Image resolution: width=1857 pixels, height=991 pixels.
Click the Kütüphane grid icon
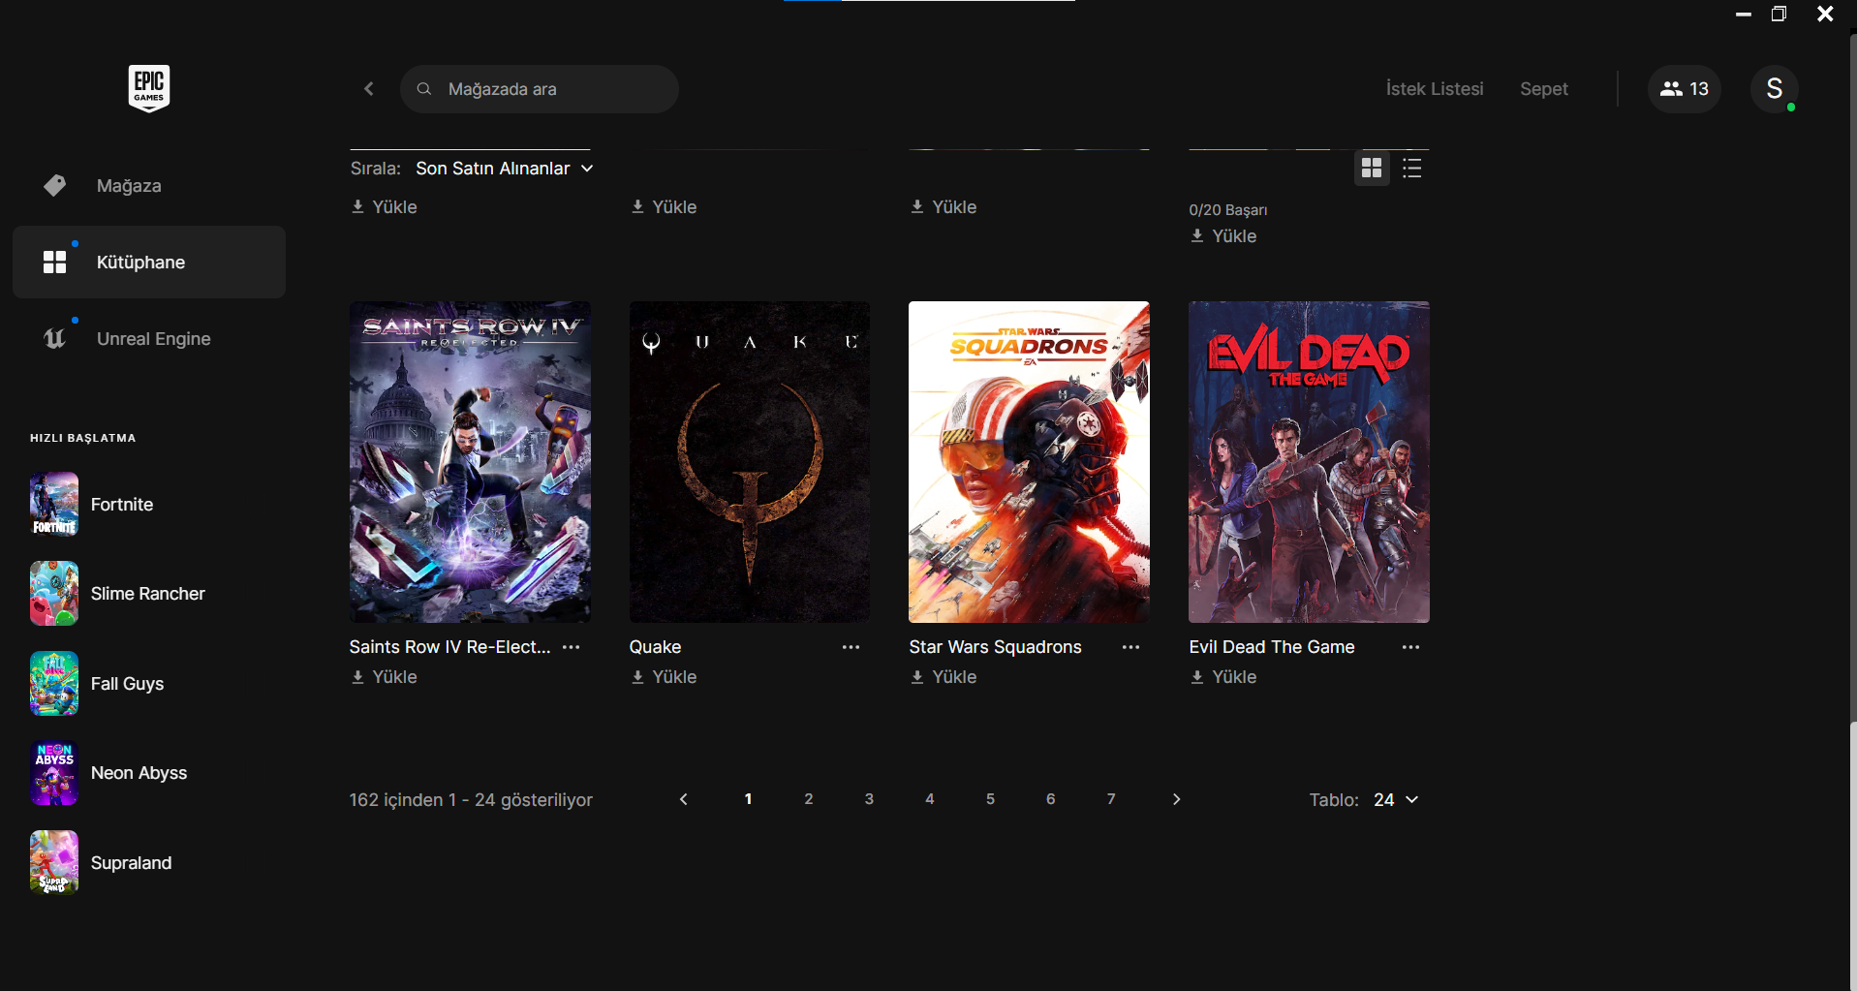tap(55, 263)
